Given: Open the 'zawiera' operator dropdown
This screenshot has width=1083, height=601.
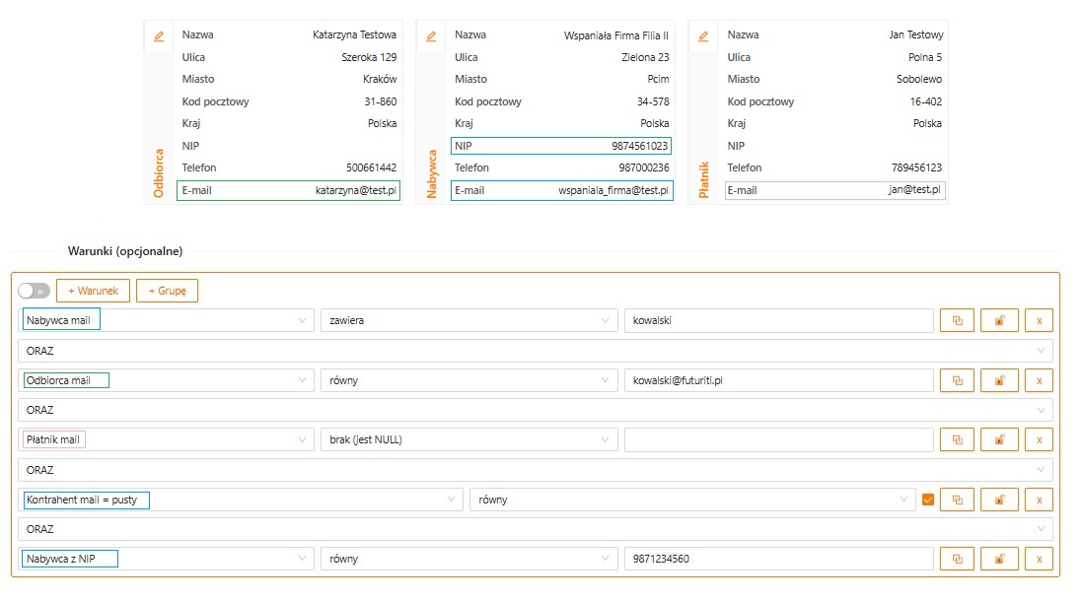Looking at the screenshot, I should tap(469, 320).
